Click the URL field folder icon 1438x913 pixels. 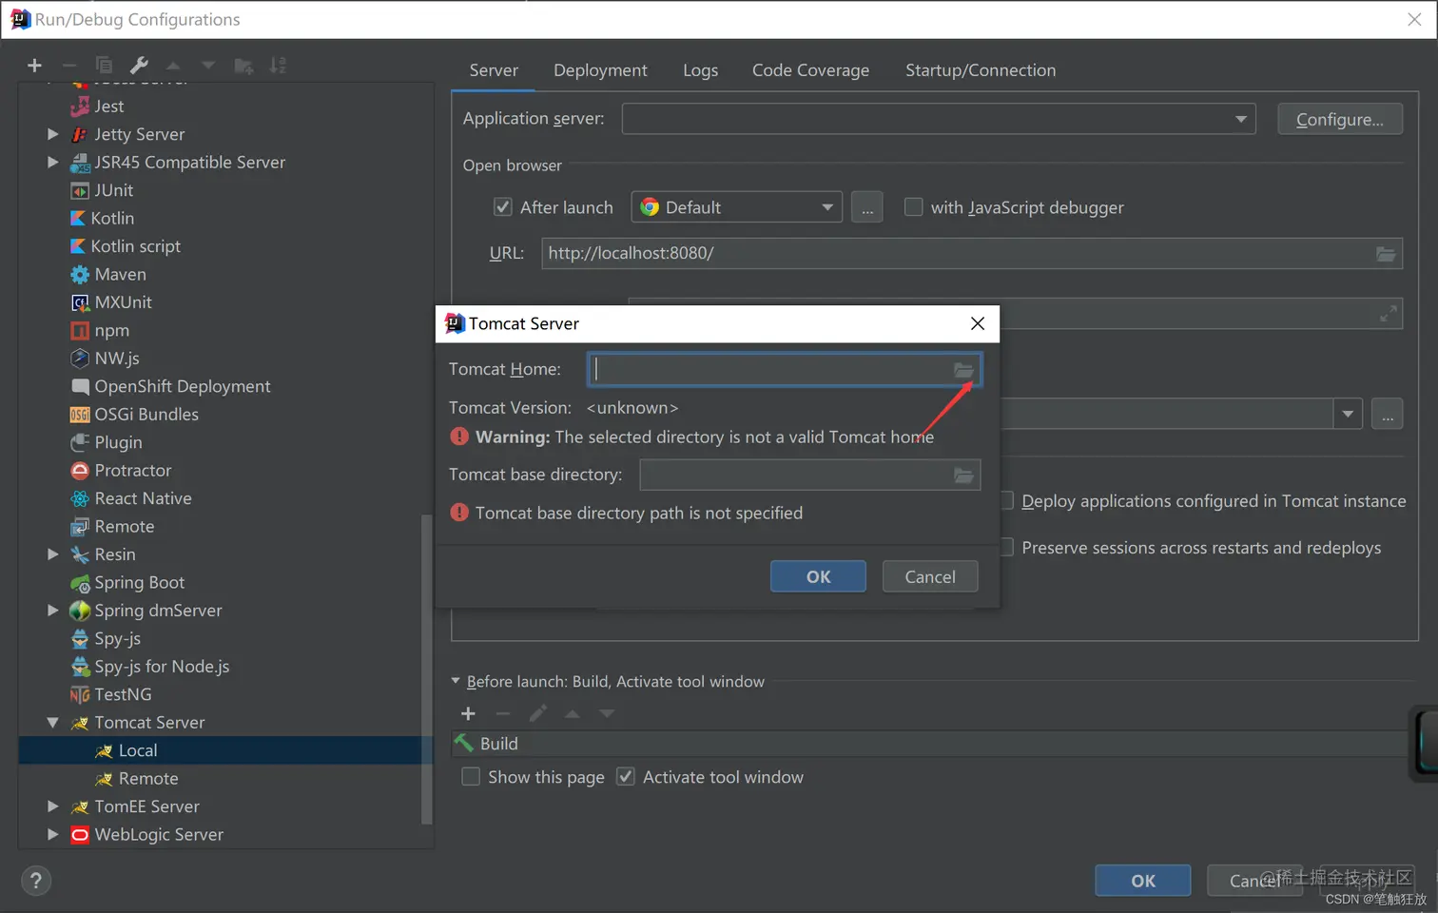[x=1386, y=254]
